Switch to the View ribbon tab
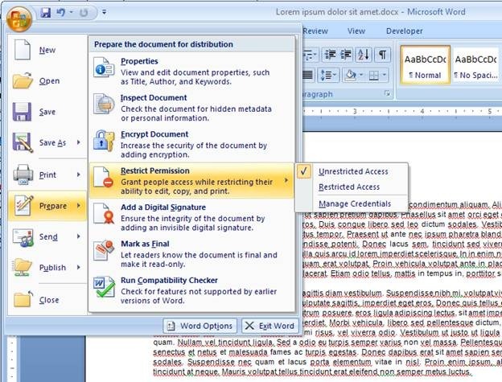 click(x=356, y=31)
